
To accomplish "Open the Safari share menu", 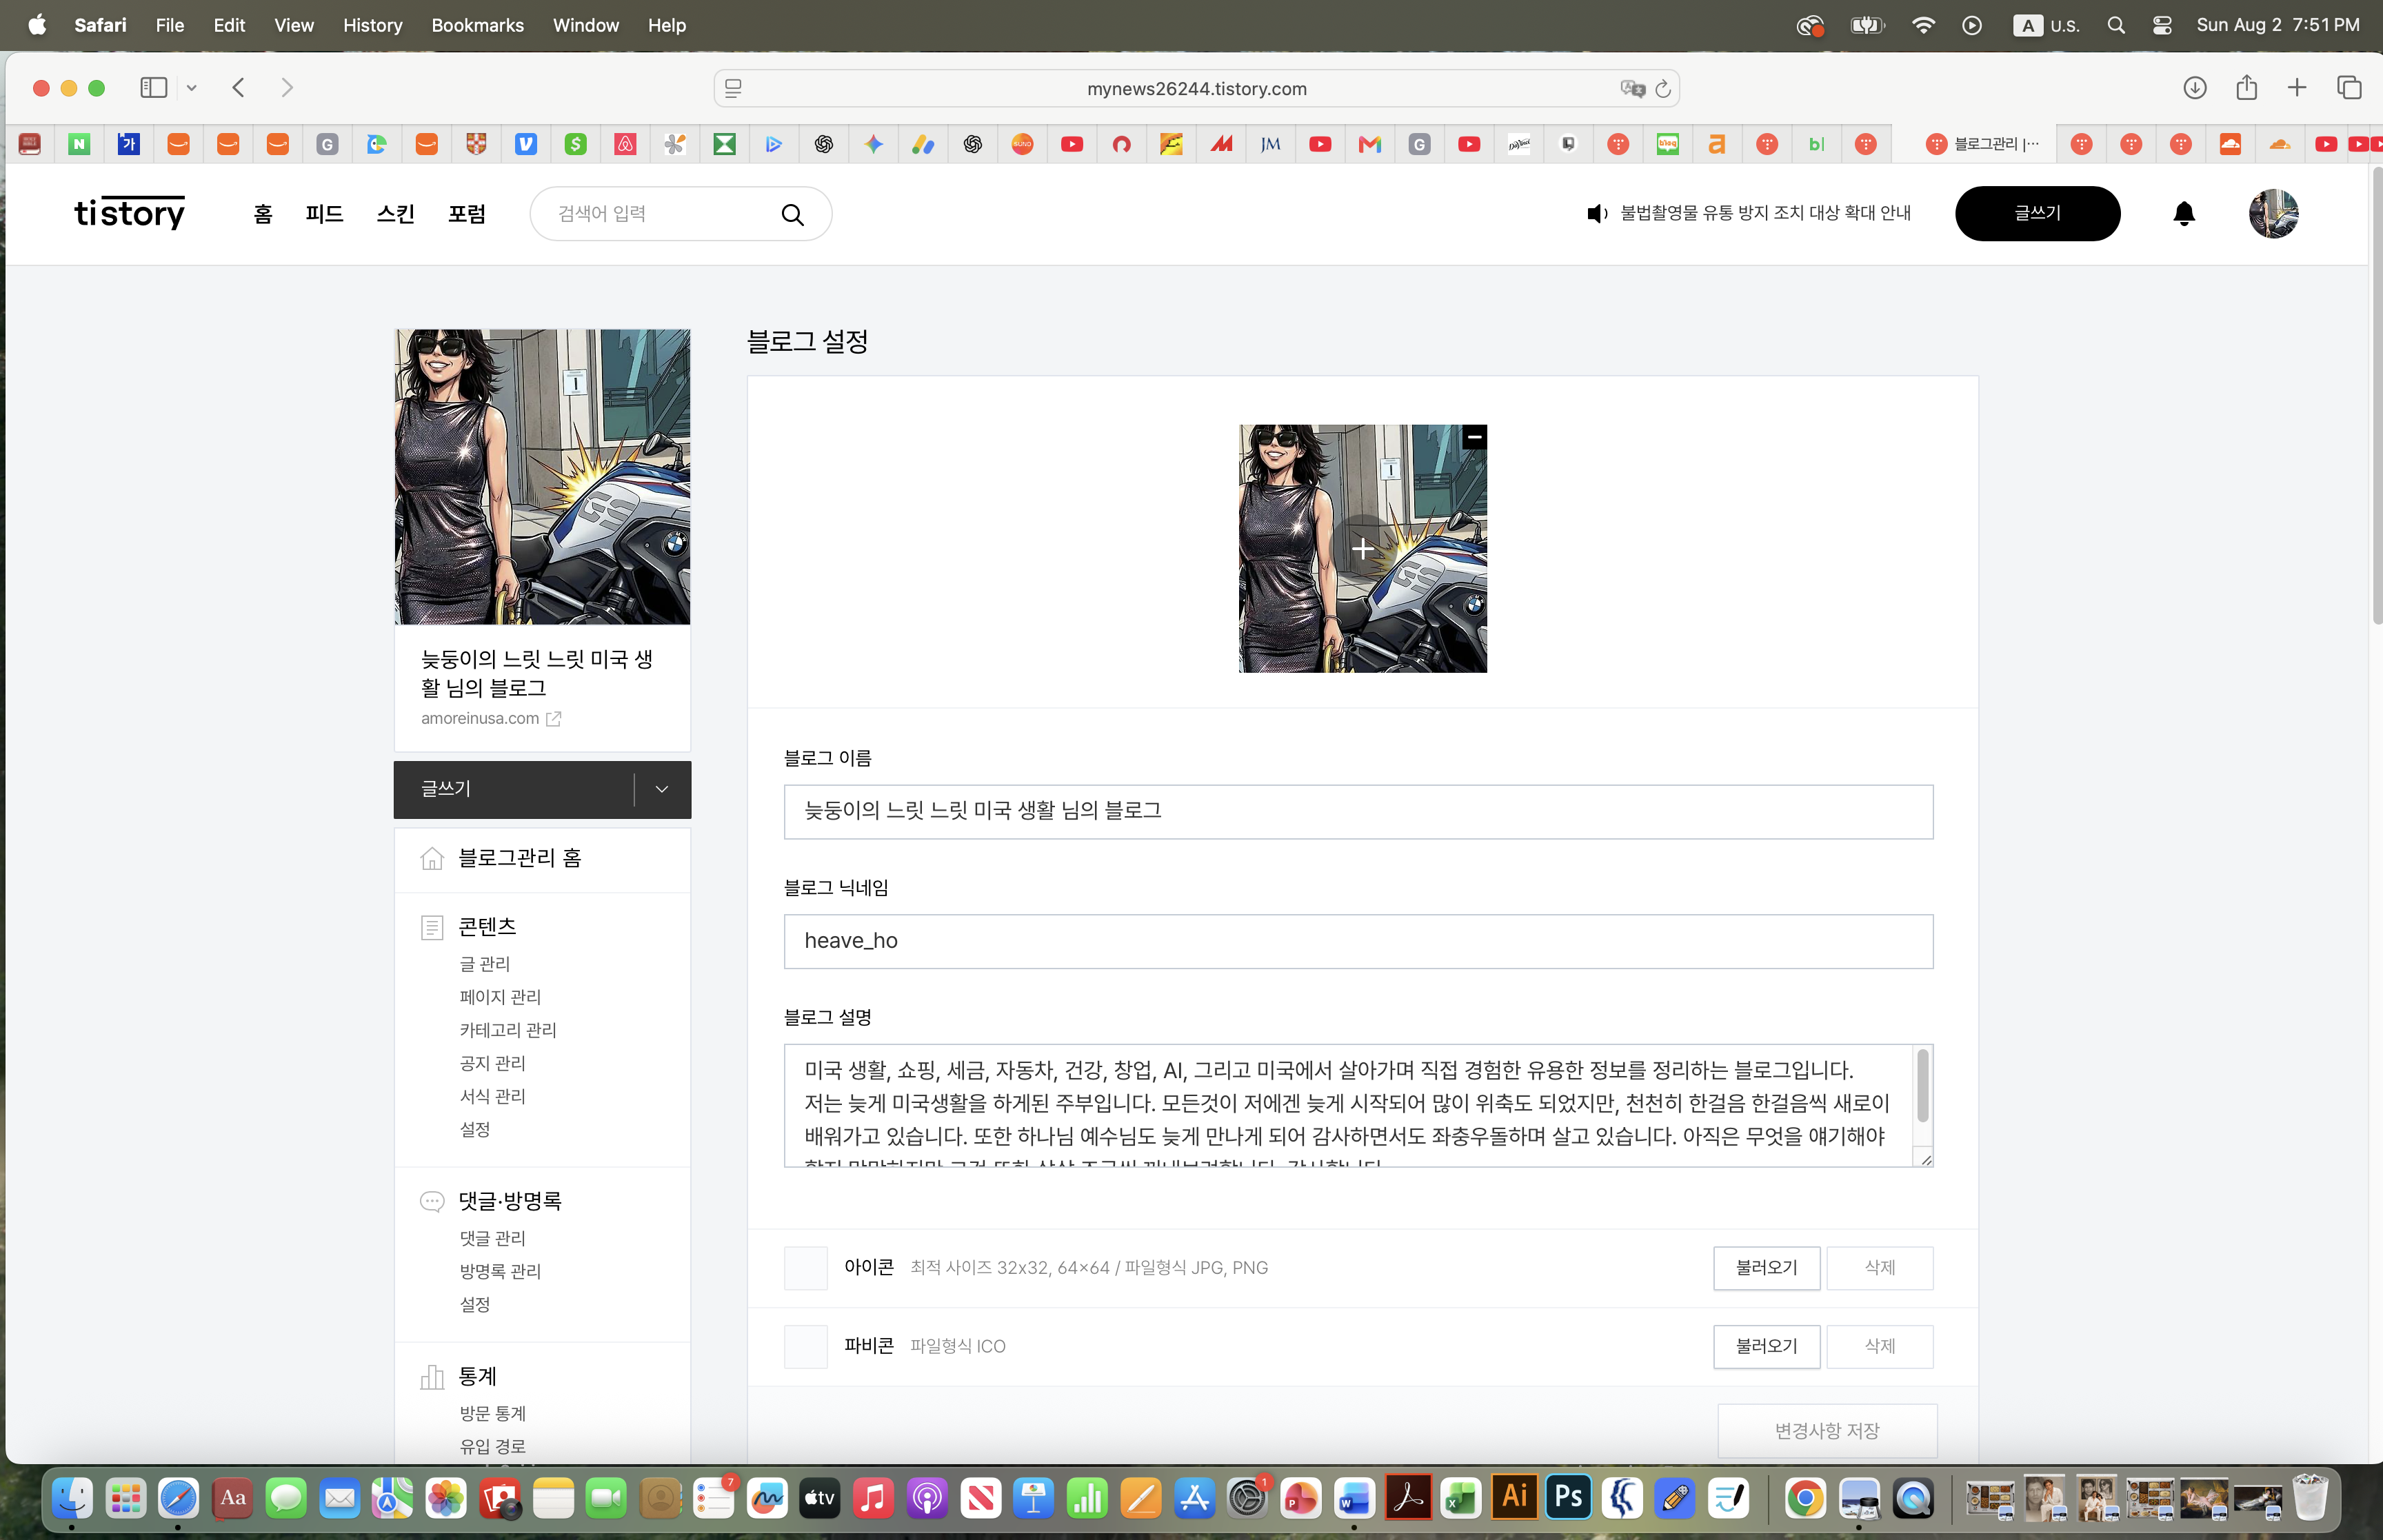I will [x=2246, y=87].
